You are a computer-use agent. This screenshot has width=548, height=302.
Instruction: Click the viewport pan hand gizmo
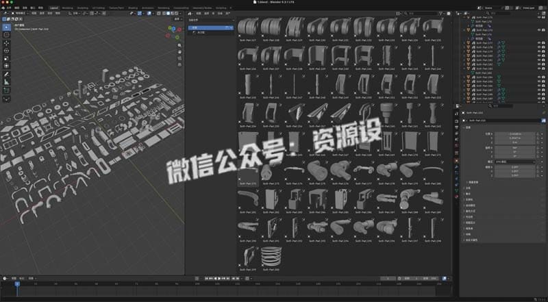point(179,52)
